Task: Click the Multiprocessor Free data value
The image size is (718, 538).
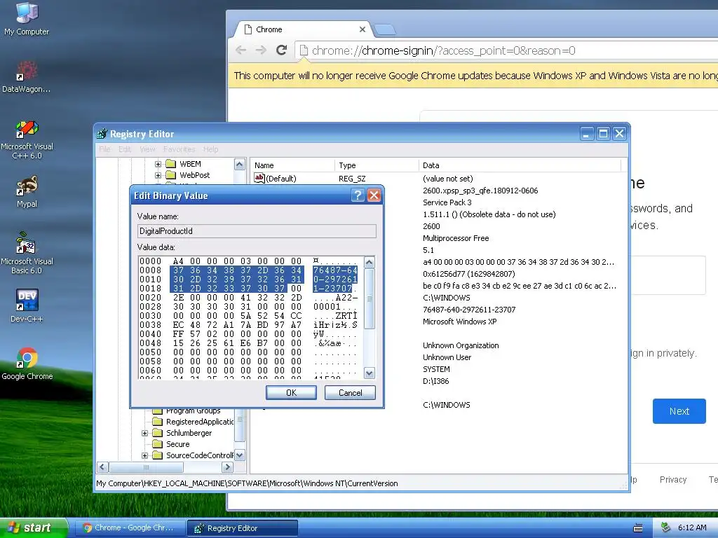Action: (456, 238)
